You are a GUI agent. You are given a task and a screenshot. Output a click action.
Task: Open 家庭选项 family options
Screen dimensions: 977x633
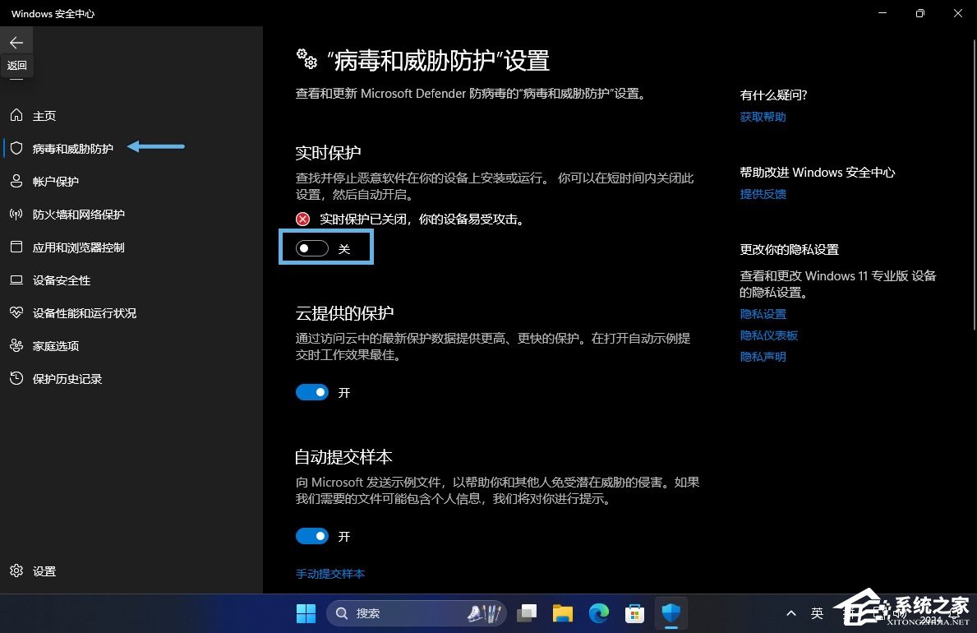pyautogui.click(x=55, y=346)
